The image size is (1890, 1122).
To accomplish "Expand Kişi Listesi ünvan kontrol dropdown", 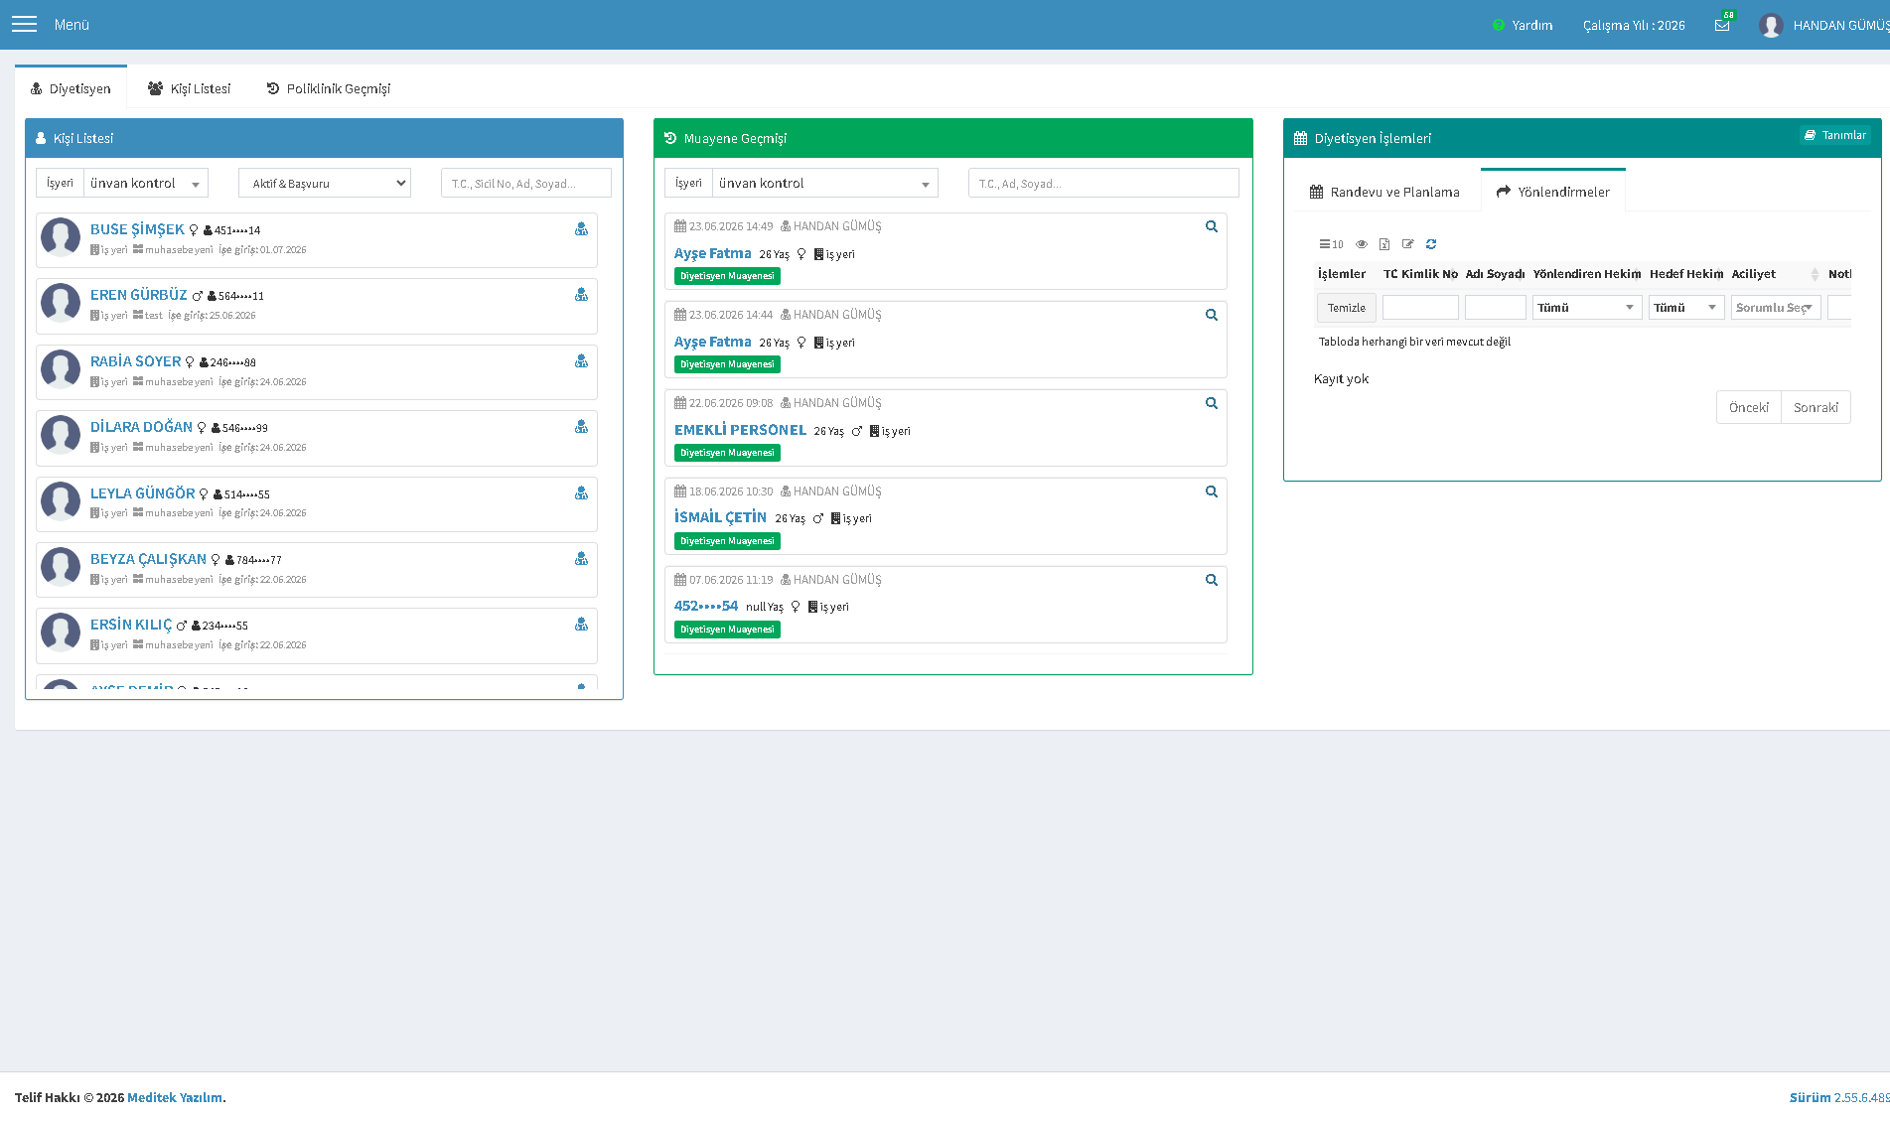I will 146,183.
